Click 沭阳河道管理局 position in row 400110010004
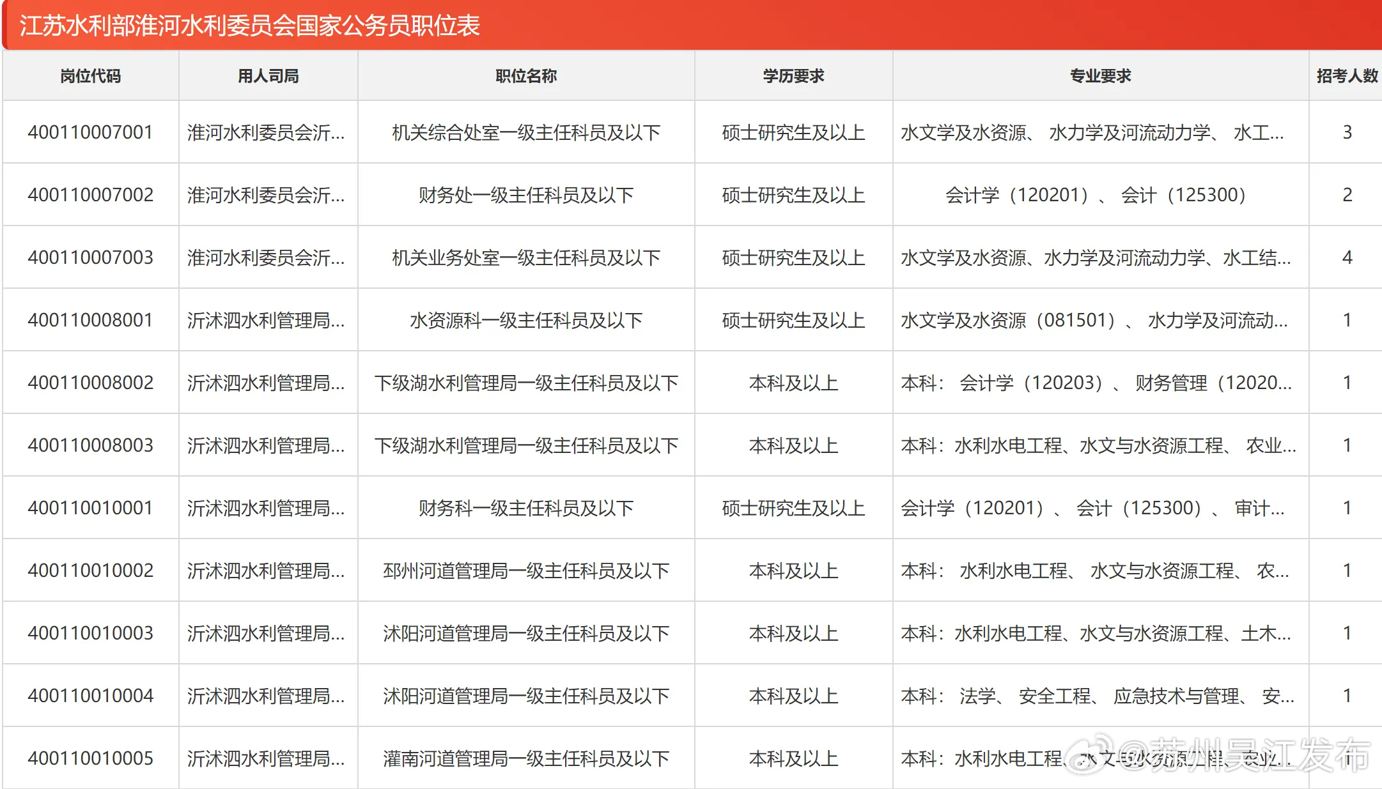 [526, 696]
